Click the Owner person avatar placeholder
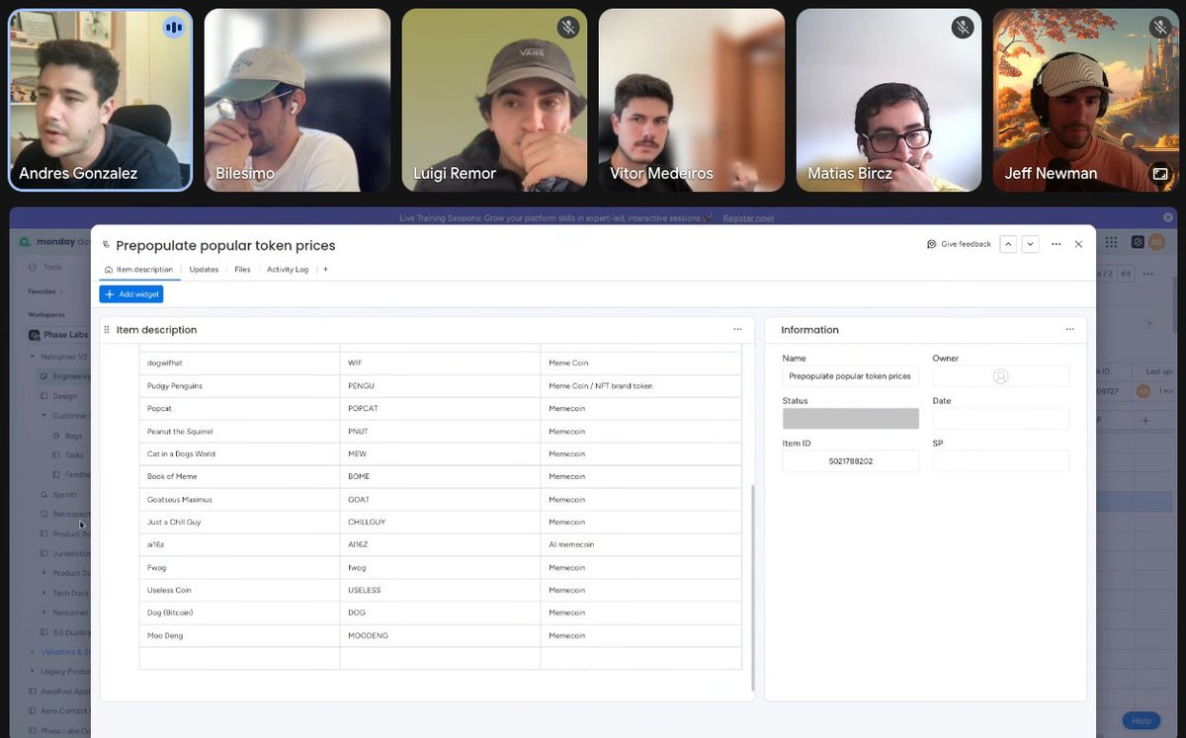 1000,375
